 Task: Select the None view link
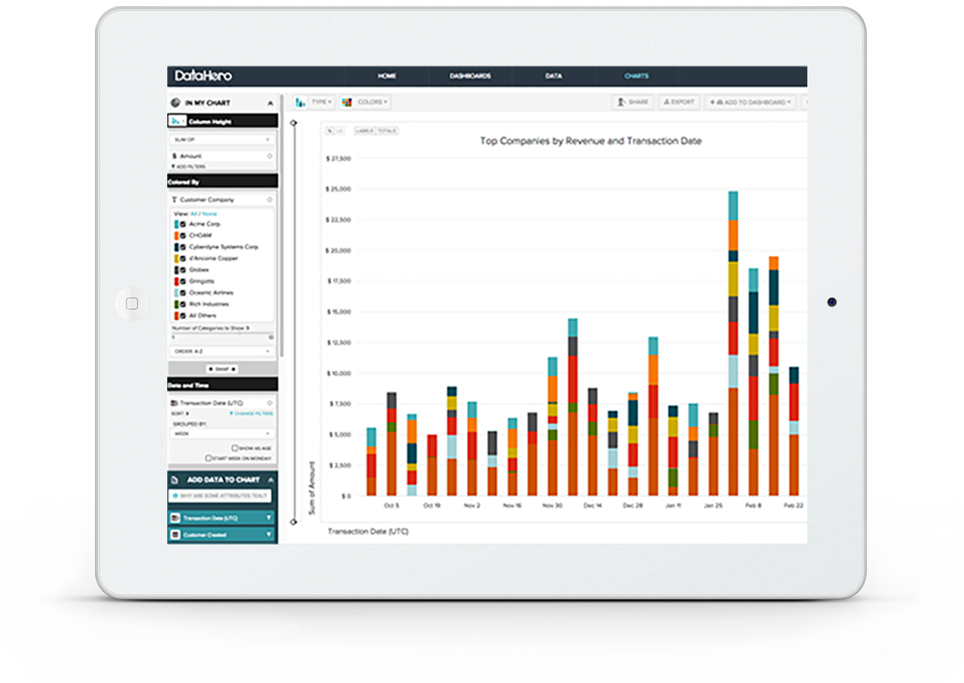click(209, 214)
